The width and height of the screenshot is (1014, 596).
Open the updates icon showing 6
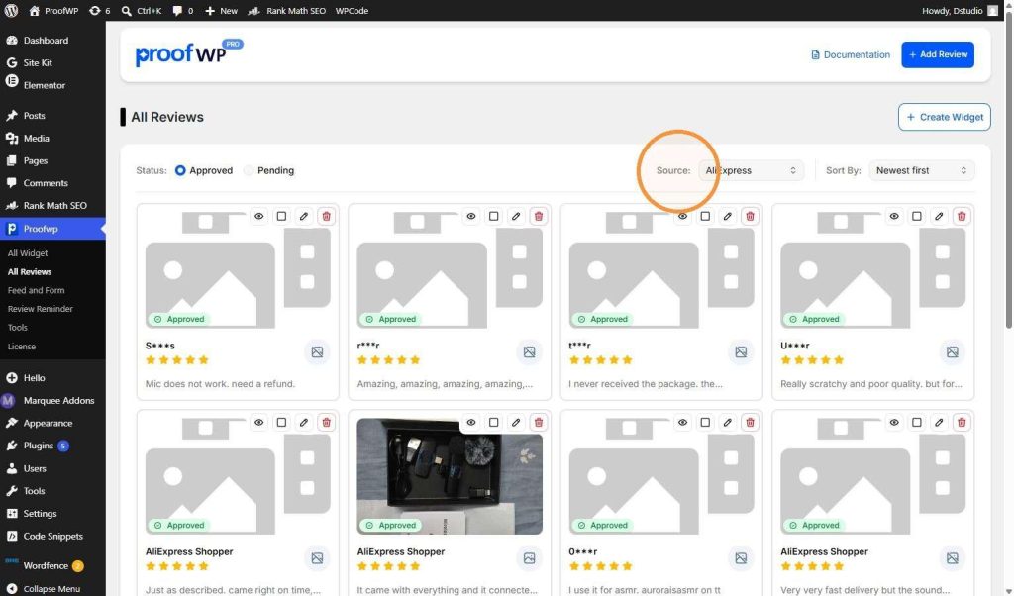coord(99,10)
